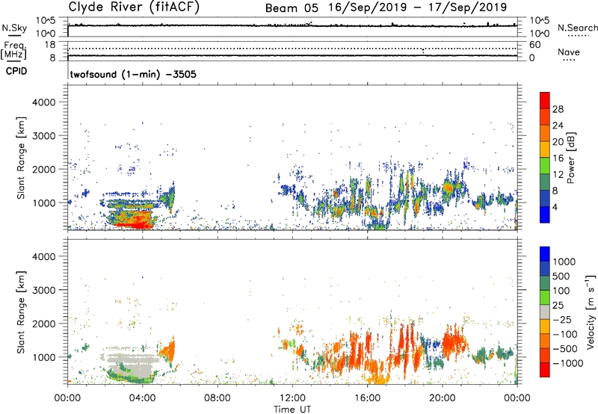Pick the light green segment of power colorbar
The image size is (598, 414).
[x=545, y=166]
